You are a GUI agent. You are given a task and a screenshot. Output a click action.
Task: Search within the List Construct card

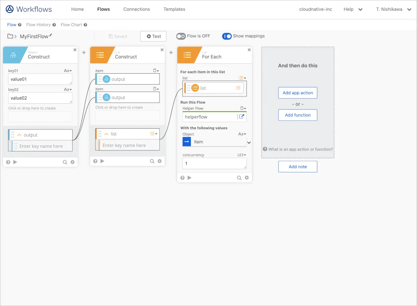pyautogui.click(x=152, y=161)
